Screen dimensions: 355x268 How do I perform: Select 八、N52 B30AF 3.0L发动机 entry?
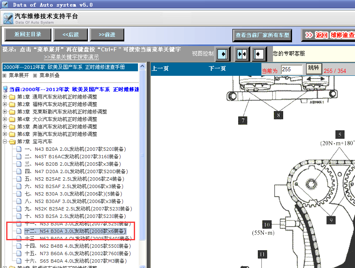74,201
